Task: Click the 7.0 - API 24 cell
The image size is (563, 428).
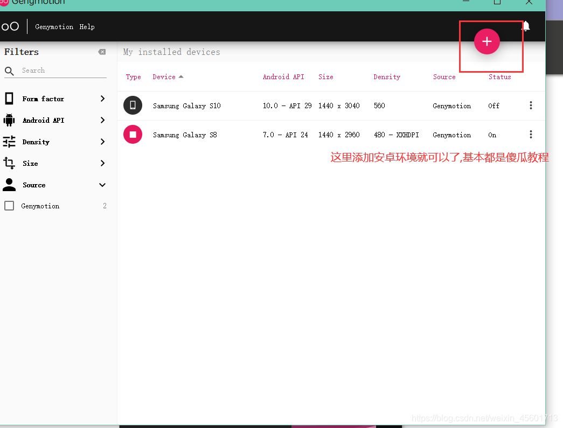Action: coord(286,135)
